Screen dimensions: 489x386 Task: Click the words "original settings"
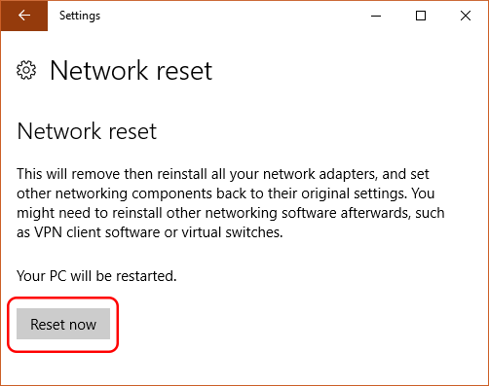pos(354,193)
